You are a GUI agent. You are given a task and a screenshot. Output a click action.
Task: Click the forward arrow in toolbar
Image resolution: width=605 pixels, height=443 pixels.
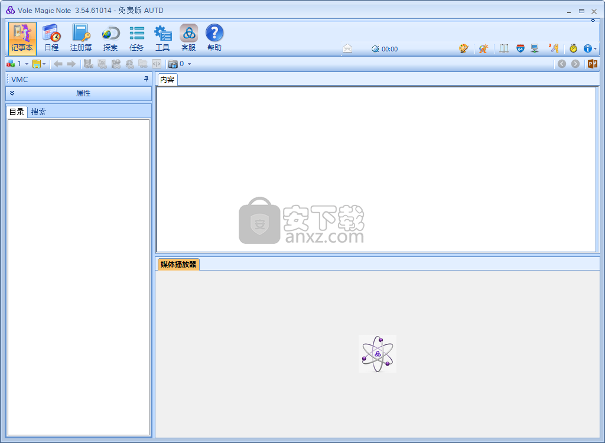coord(71,64)
